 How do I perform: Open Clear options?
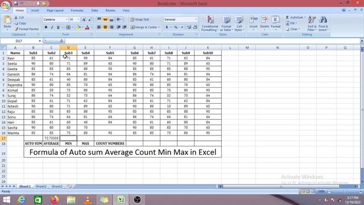click(x=293, y=29)
